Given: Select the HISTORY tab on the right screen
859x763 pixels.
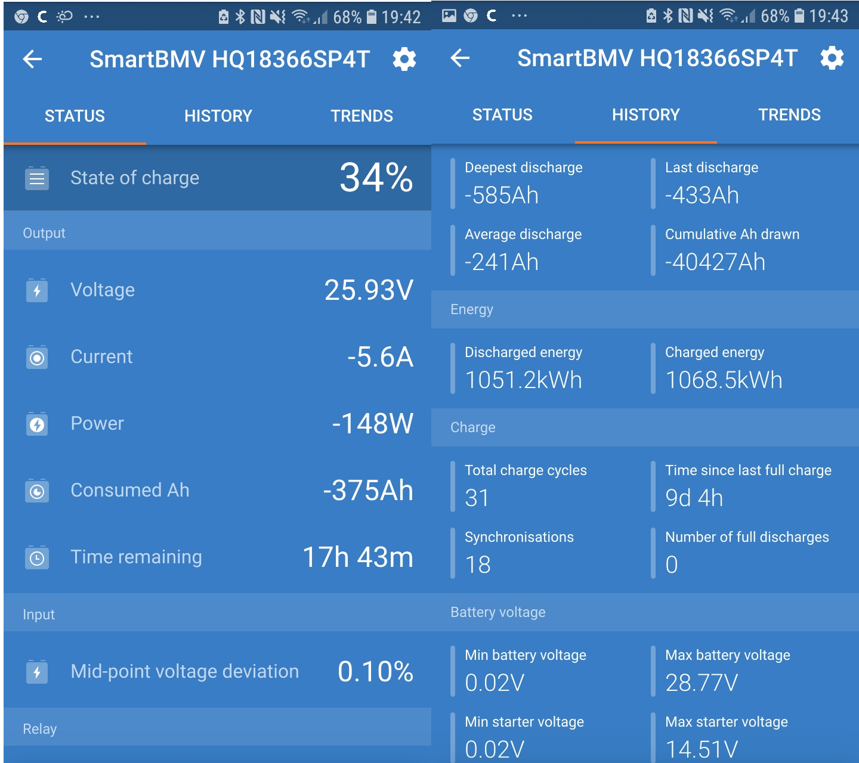Looking at the screenshot, I should [x=646, y=114].
